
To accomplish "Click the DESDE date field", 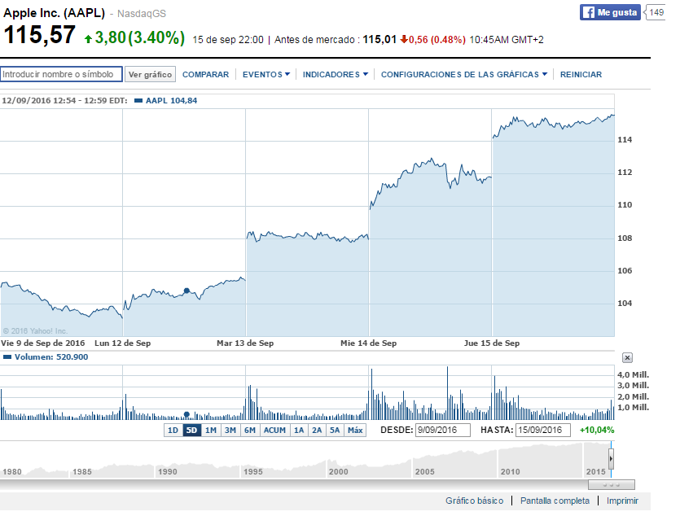I will point(443,431).
